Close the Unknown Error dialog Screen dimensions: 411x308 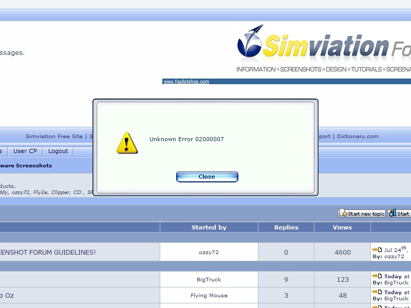click(x=207, y=177)
